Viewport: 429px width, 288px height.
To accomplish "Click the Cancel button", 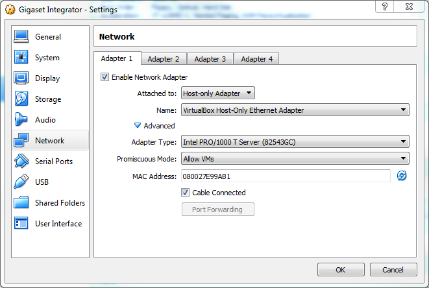I will (393, 270).
